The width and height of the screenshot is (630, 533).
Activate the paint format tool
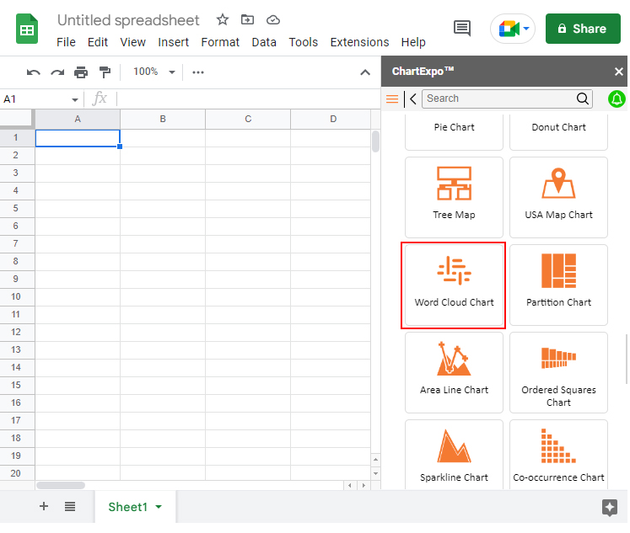tap(105, 72)
